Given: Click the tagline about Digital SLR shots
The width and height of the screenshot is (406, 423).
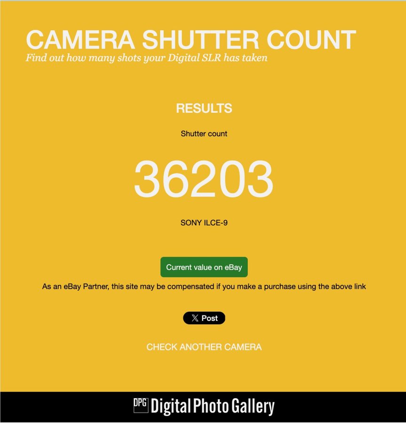Looking at the screenshot, I should pos(146,58).
